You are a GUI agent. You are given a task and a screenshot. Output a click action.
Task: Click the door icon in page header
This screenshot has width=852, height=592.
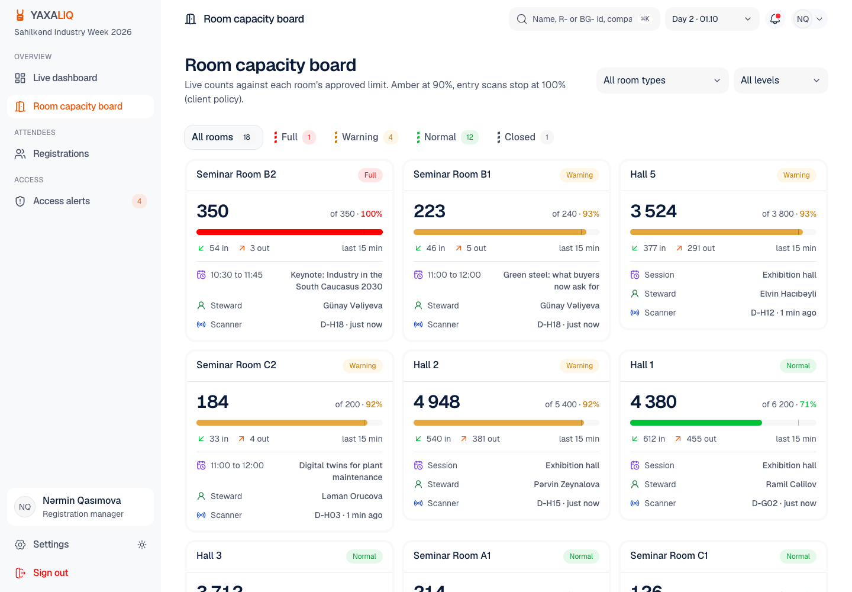click(191, 19)
